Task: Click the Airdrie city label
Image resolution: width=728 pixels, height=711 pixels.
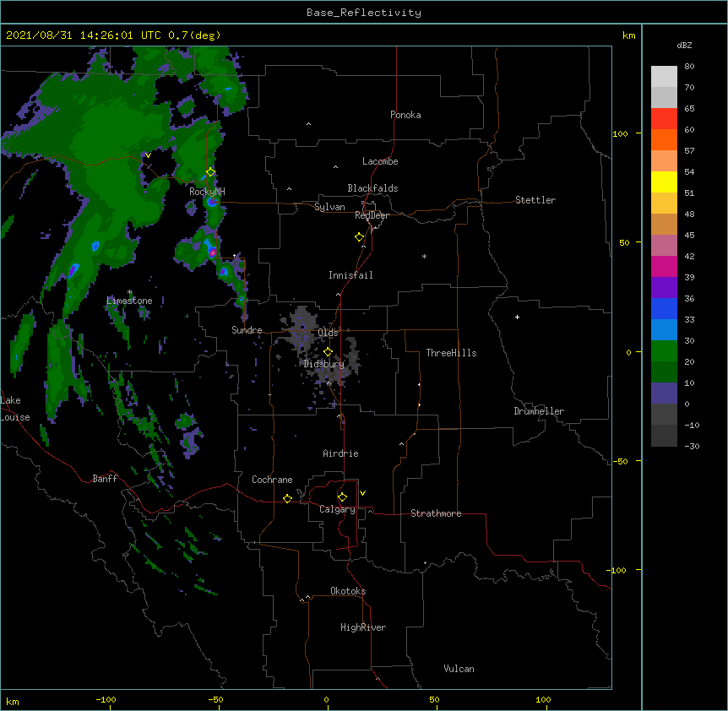Action: [x=340, y=453]
